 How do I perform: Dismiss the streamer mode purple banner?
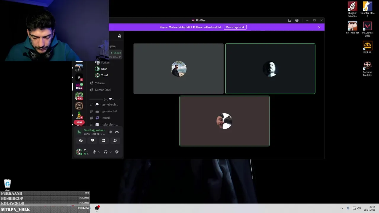coord(319,27)
